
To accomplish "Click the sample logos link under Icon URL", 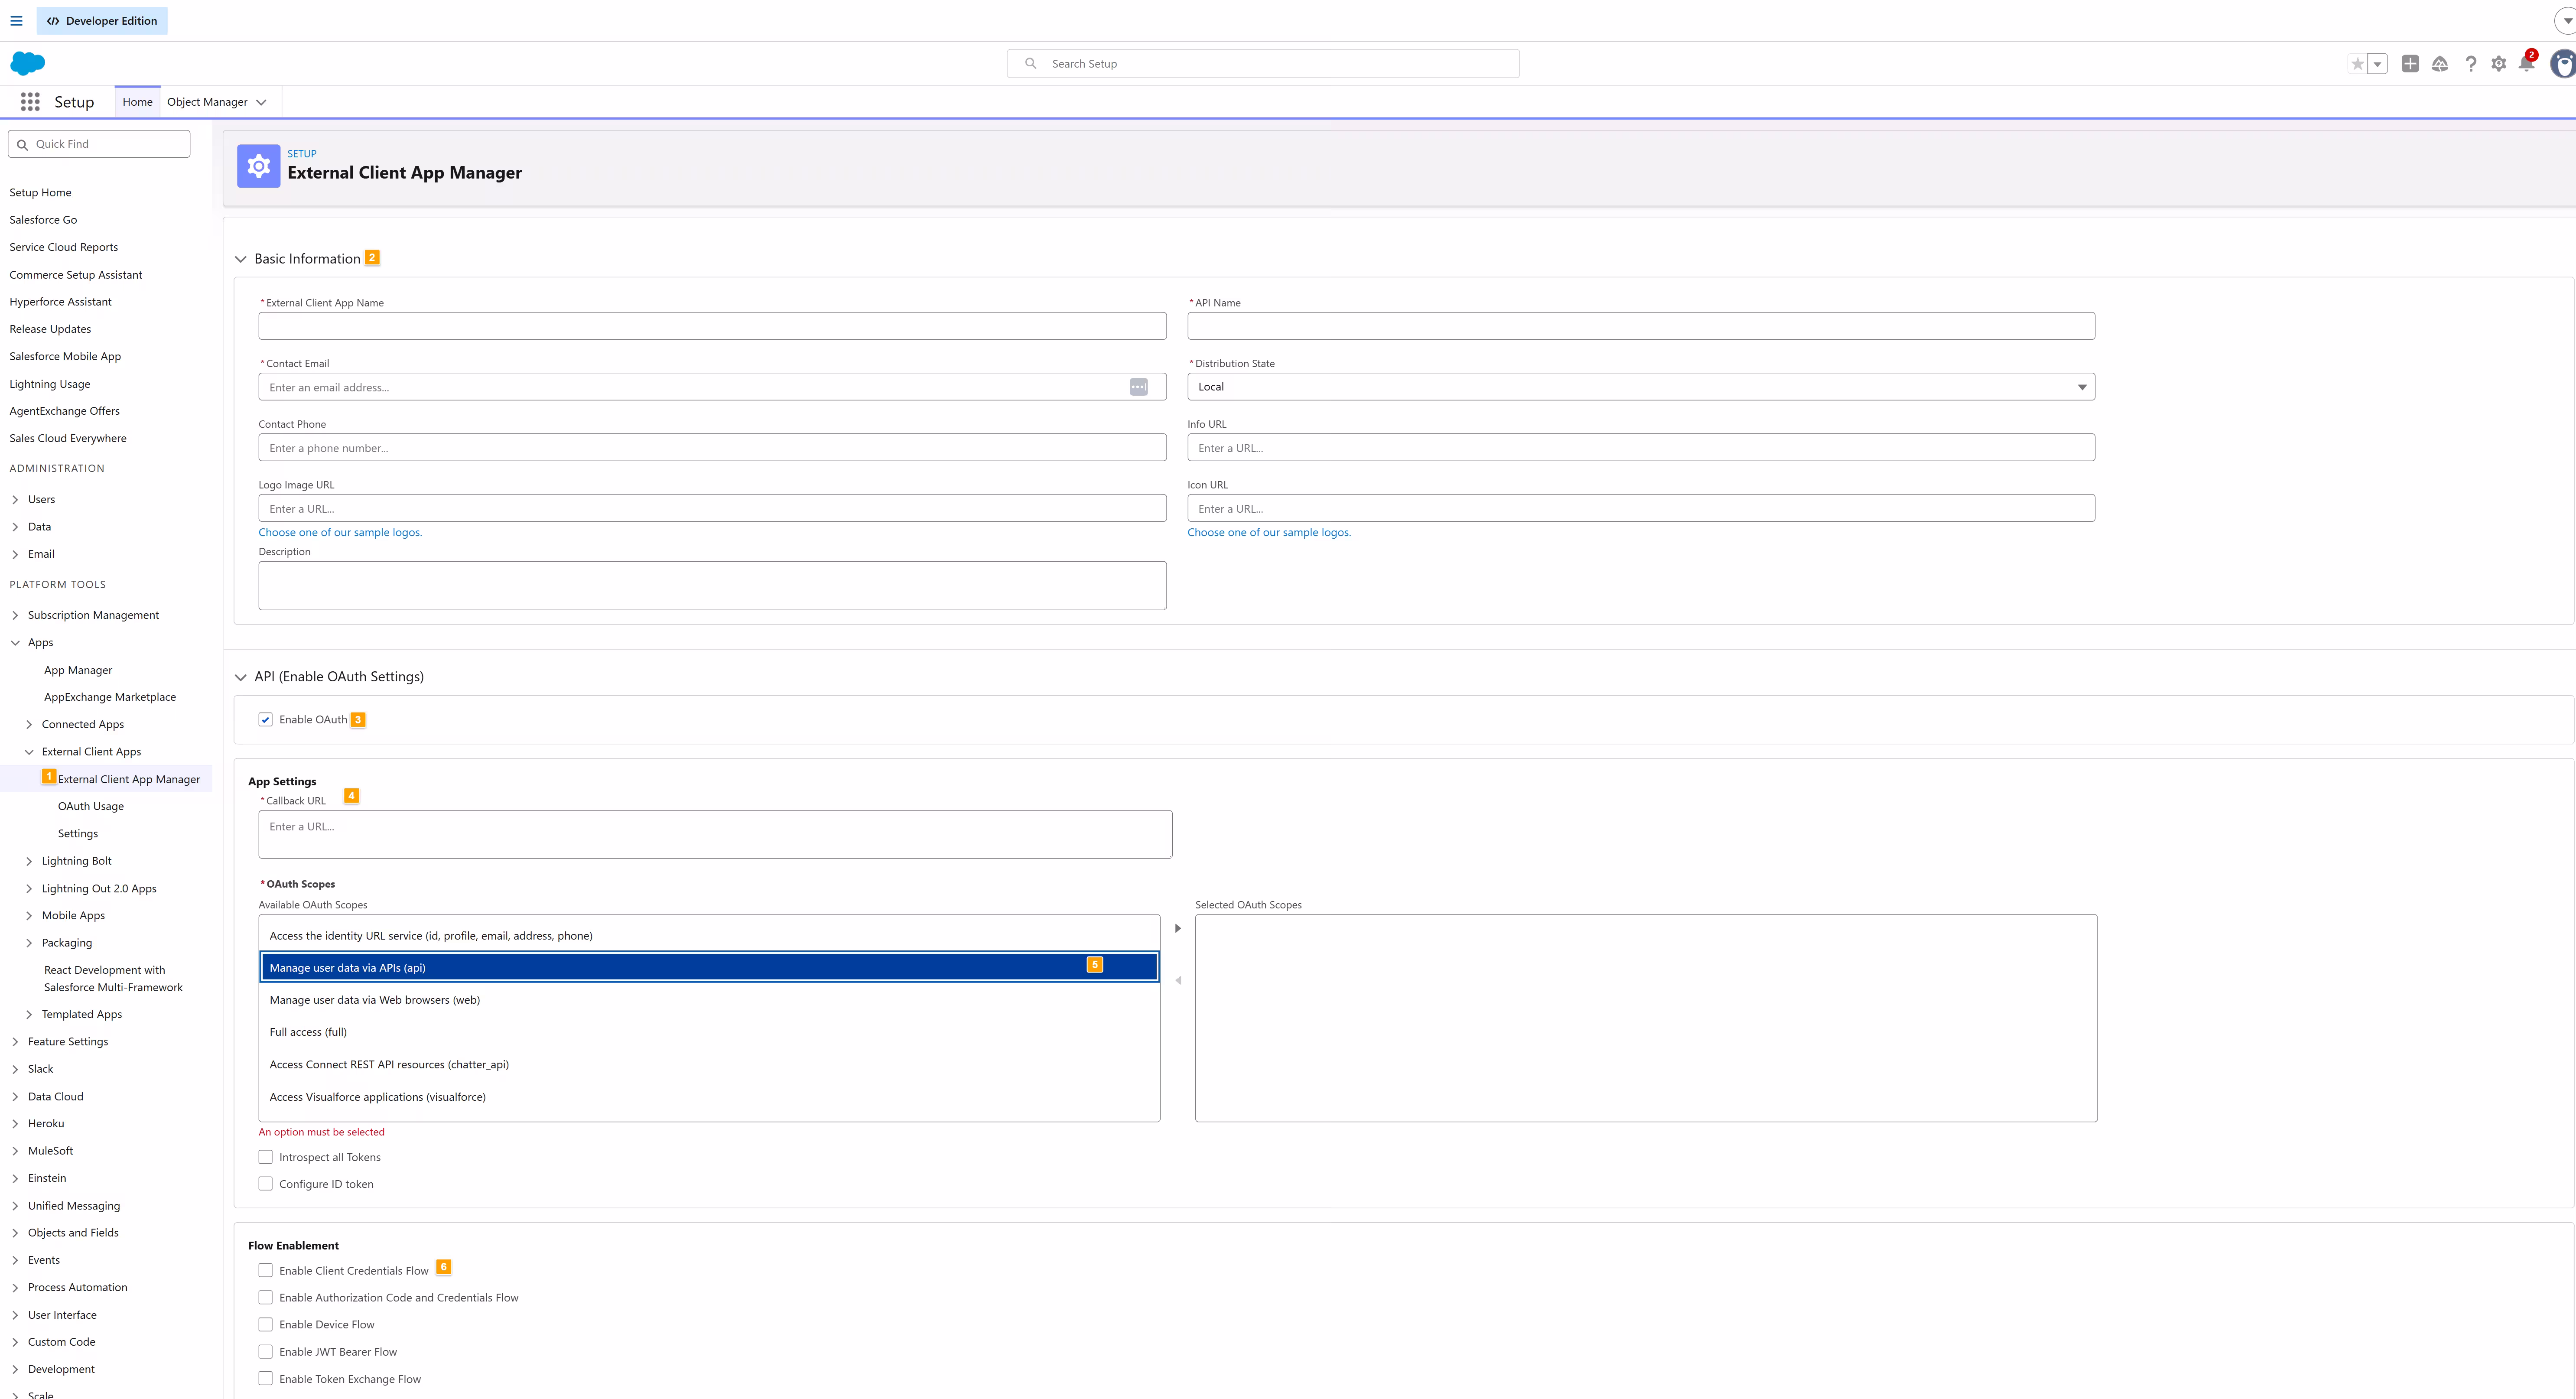I will [1269, 532].
